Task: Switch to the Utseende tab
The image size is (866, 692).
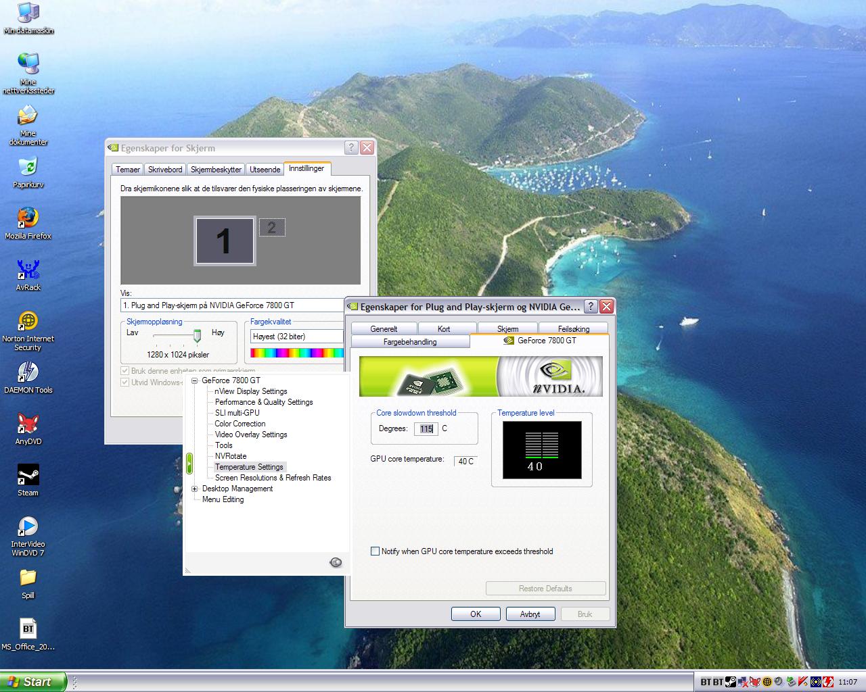Action: pyautogui.click(x=265, y=170)
